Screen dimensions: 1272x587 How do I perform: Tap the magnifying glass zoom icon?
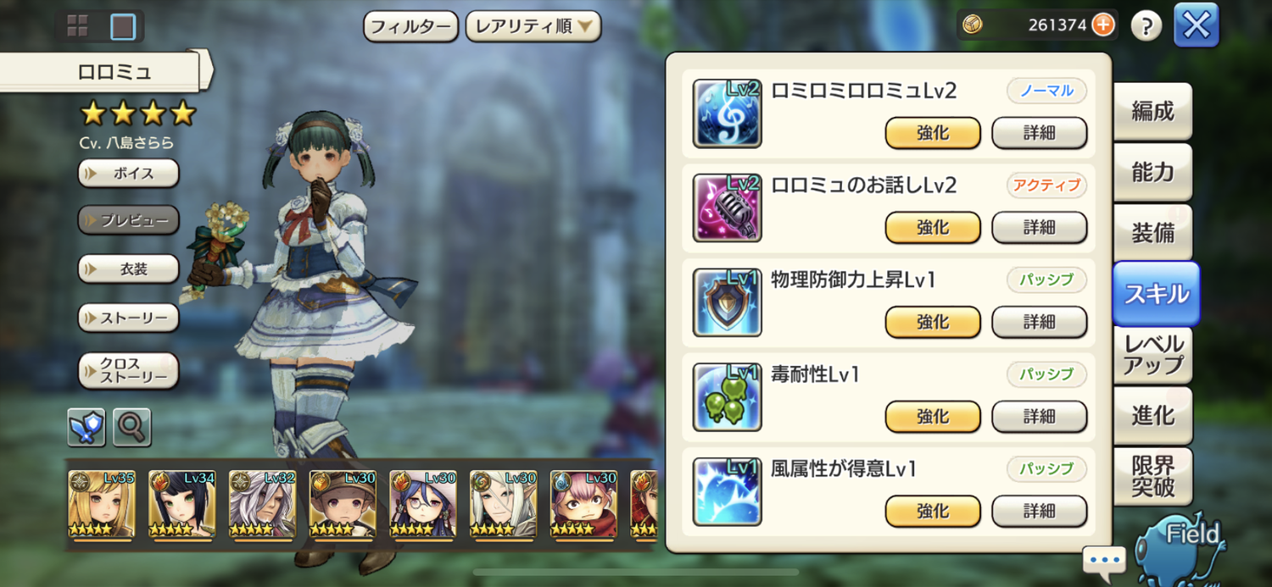click(131, 427)
